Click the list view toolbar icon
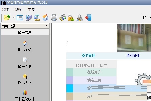Screen dimensions: 151x101 tap(20, 18)
